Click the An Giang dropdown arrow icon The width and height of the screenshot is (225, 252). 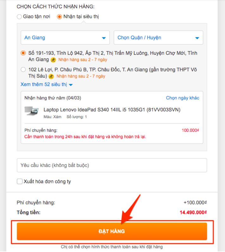pyautogui.click(x=103, y=38)
